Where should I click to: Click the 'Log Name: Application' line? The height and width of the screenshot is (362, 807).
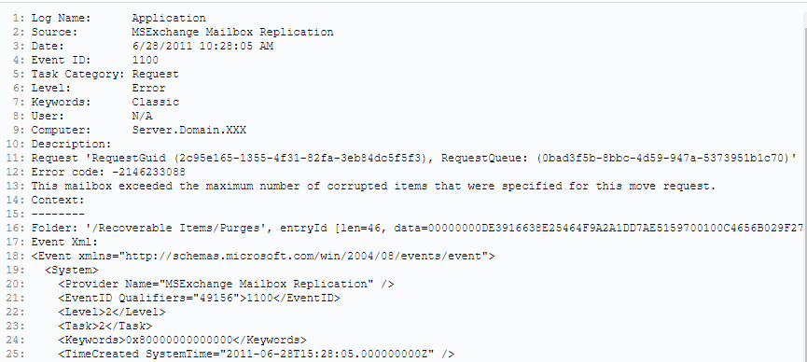coord(118,18)
